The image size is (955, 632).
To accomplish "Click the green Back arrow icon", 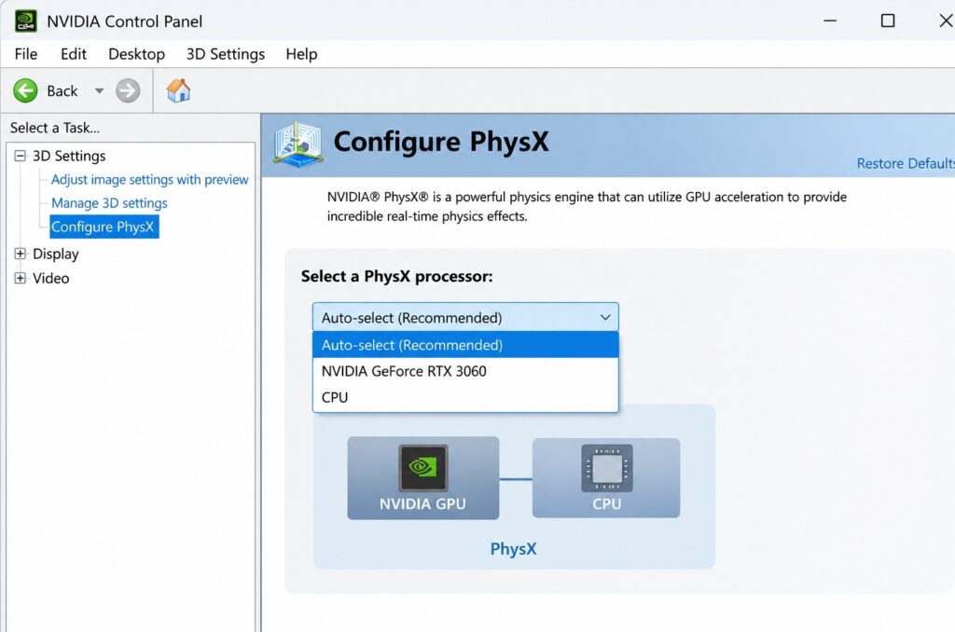I will pos(25,90).
